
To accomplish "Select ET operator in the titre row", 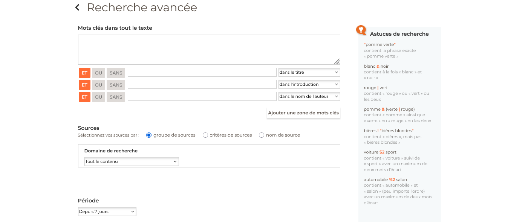I will click(84, 73).
